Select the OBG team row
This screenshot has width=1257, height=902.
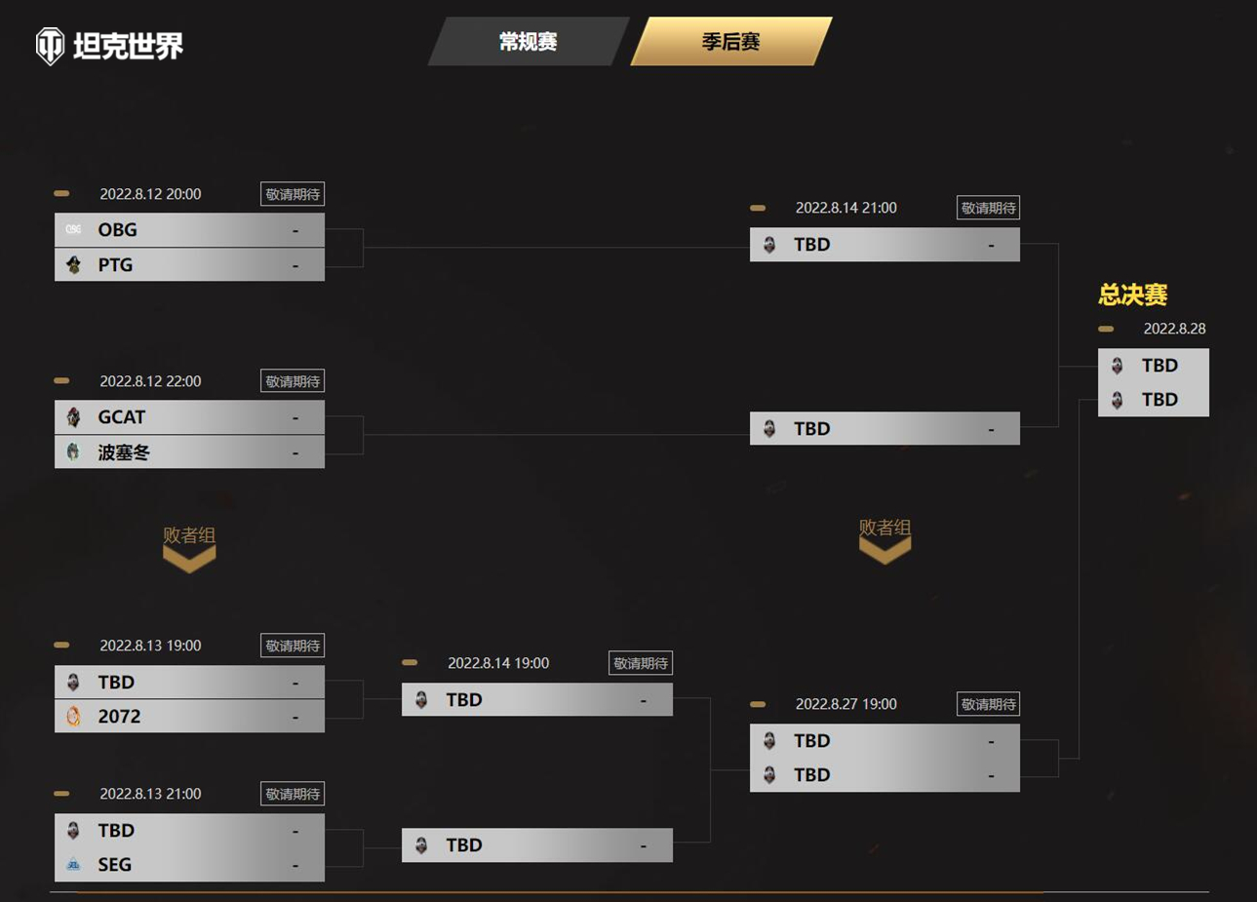(189, 230)
